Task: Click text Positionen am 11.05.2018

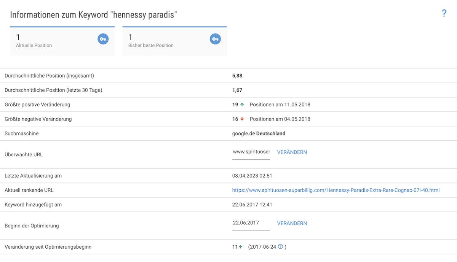Action: (x=280, y=105)
